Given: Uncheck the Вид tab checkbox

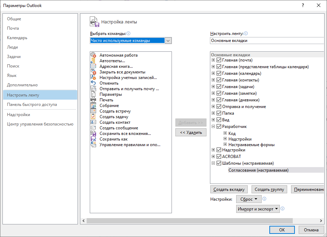Looking at the screenshot, I should tap(219, 120).
